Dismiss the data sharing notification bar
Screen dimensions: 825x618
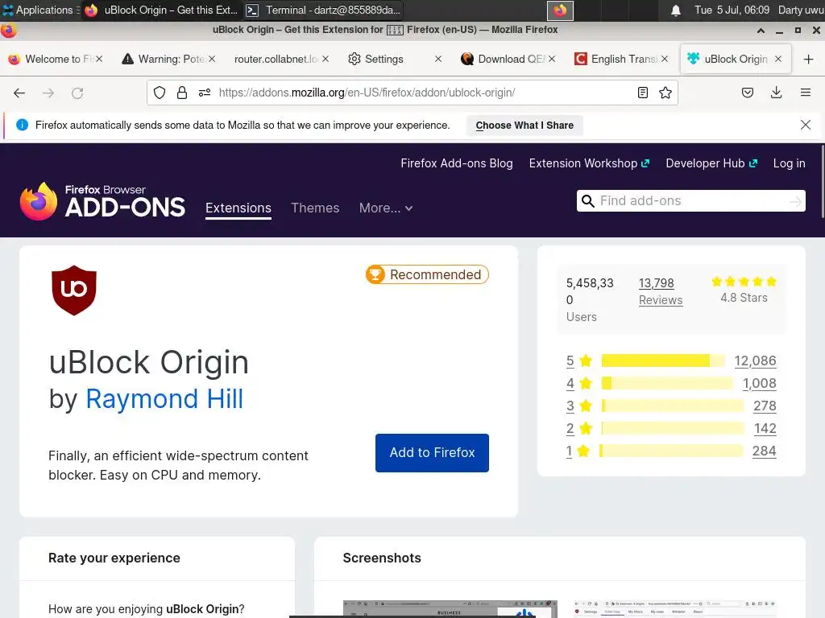click(806, 125)
